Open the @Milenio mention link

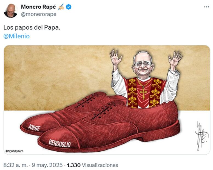point(16,36)
